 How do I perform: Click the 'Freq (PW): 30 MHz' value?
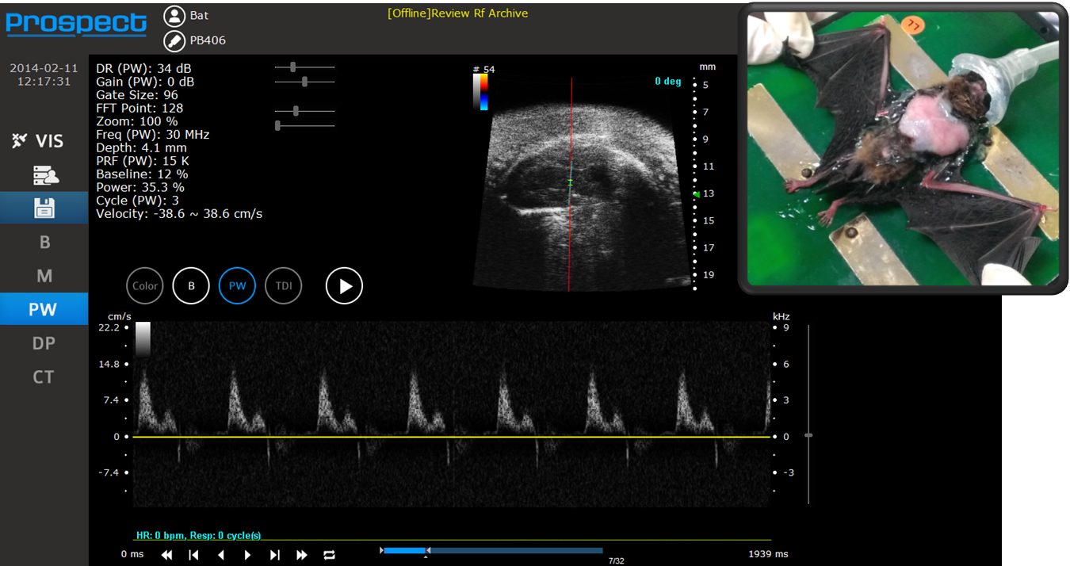coord(153,135)
